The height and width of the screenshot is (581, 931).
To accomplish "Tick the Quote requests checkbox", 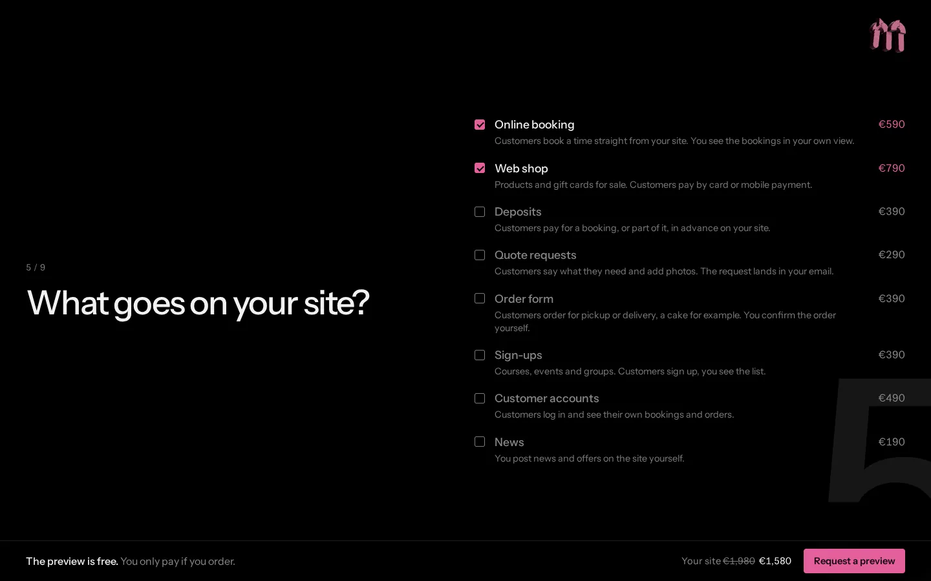I will click(480, 255).
